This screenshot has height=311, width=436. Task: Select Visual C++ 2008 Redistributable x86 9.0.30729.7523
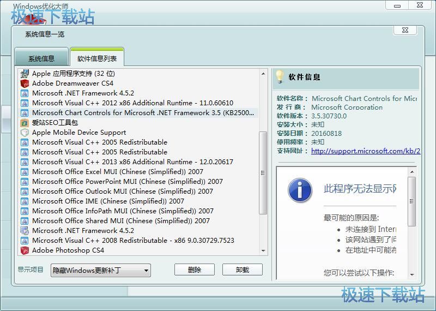133,241
